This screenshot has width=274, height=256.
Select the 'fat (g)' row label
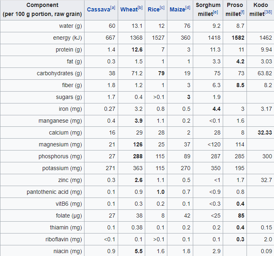tap(74, 61)
